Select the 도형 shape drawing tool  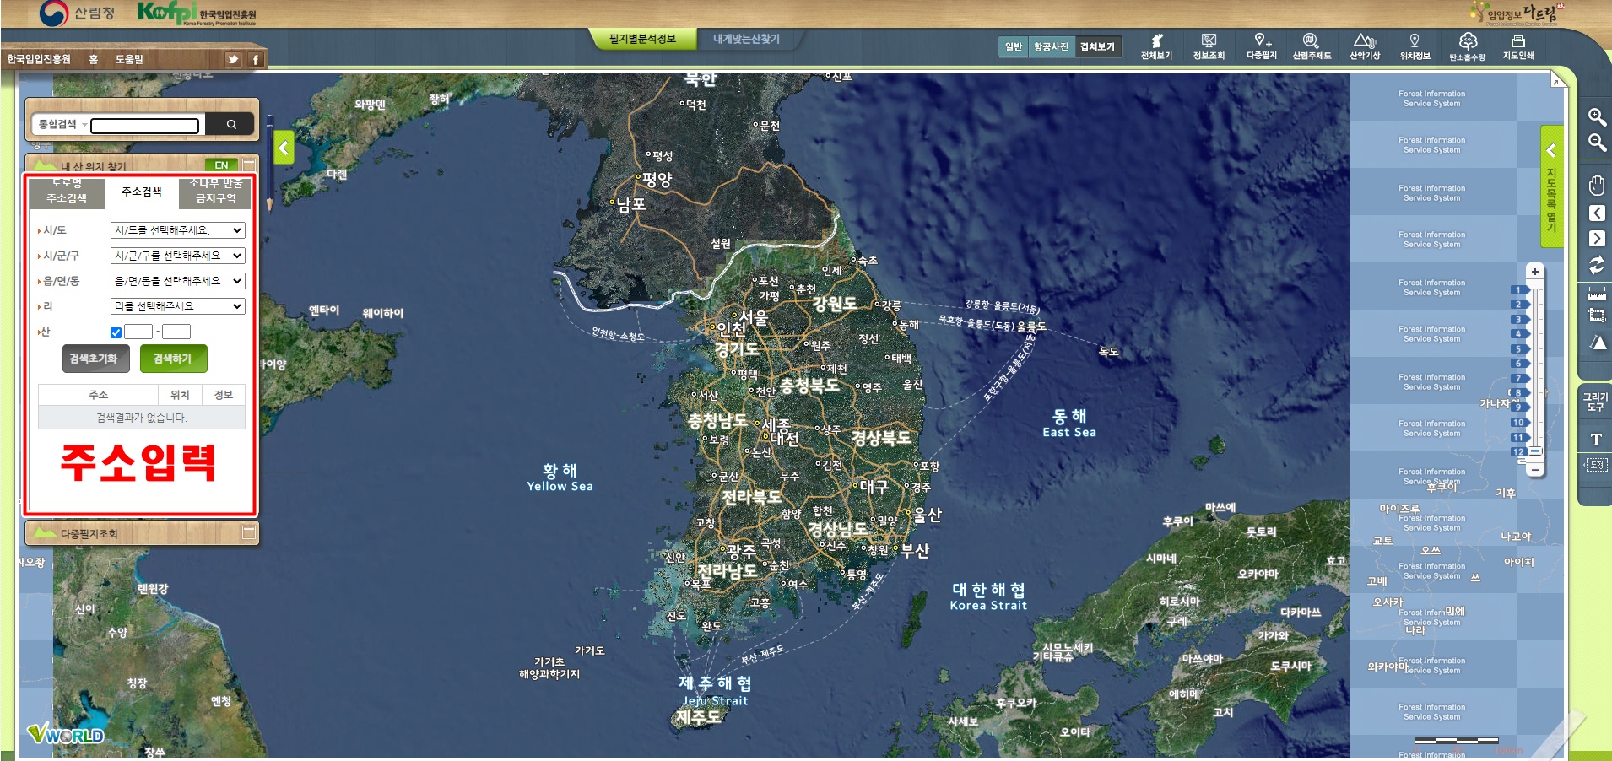pos(1596,465)
